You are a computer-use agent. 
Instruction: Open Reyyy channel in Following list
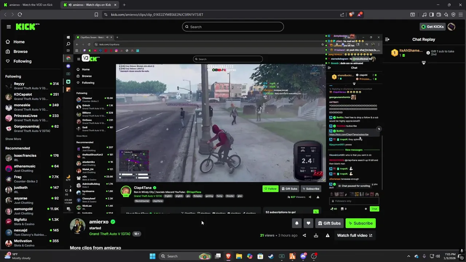[x=32, y=86]
